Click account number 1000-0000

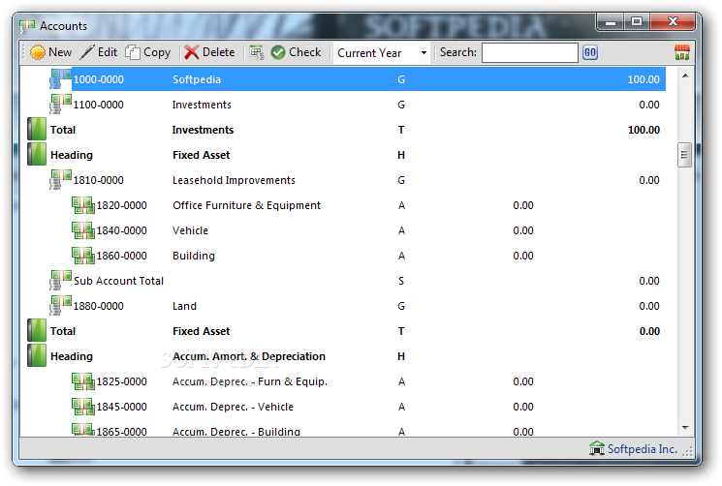click(x=99, y=79)
